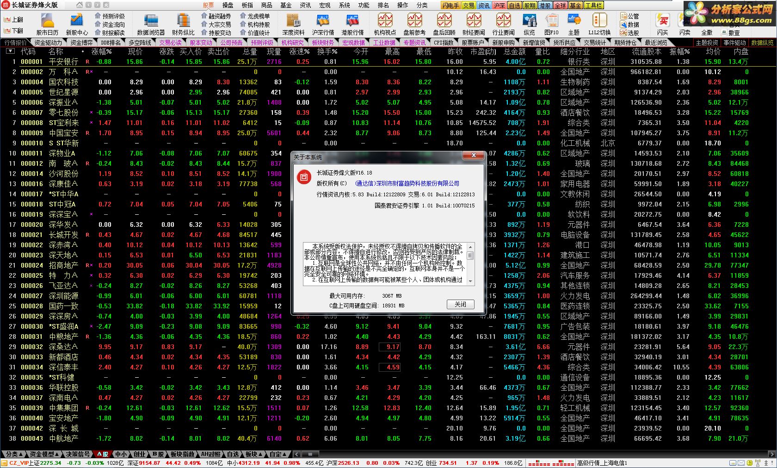Click 上翻 page up in toolbar

click(x=13, y=19)
